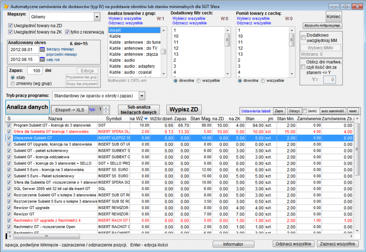Click the start date field 2012.08.01

click(x=24, y=50)
